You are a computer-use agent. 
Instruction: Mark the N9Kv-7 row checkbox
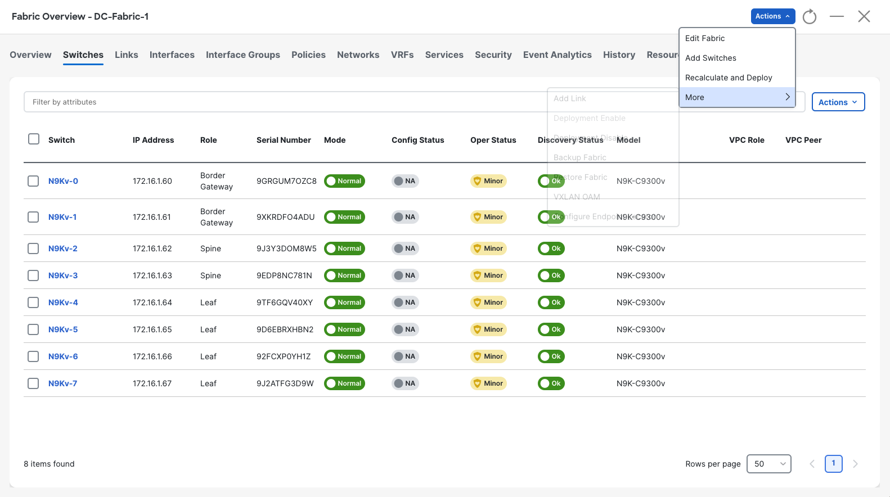coord(33,383)
